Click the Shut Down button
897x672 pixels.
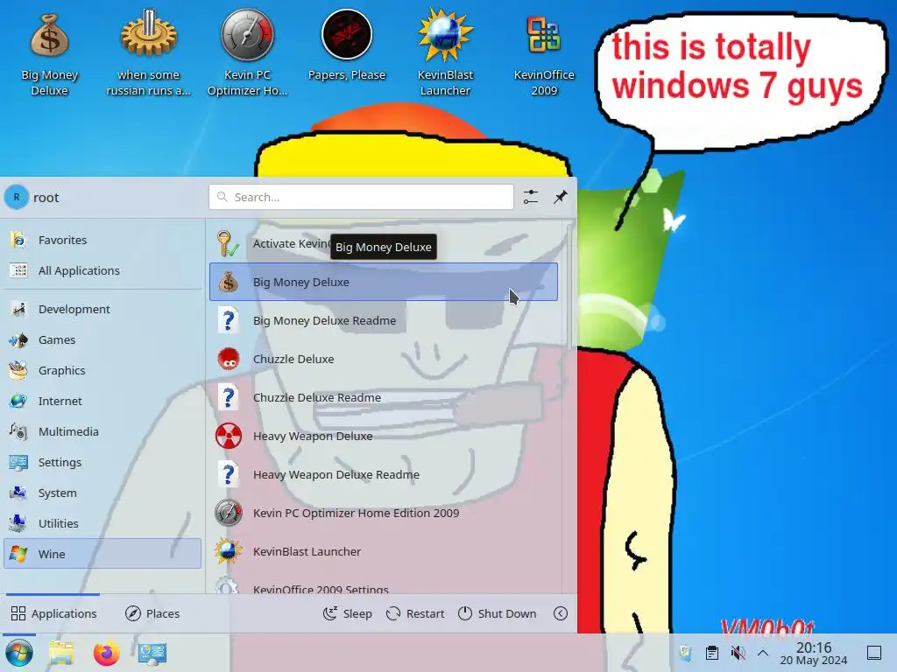(x=498, y=613)
